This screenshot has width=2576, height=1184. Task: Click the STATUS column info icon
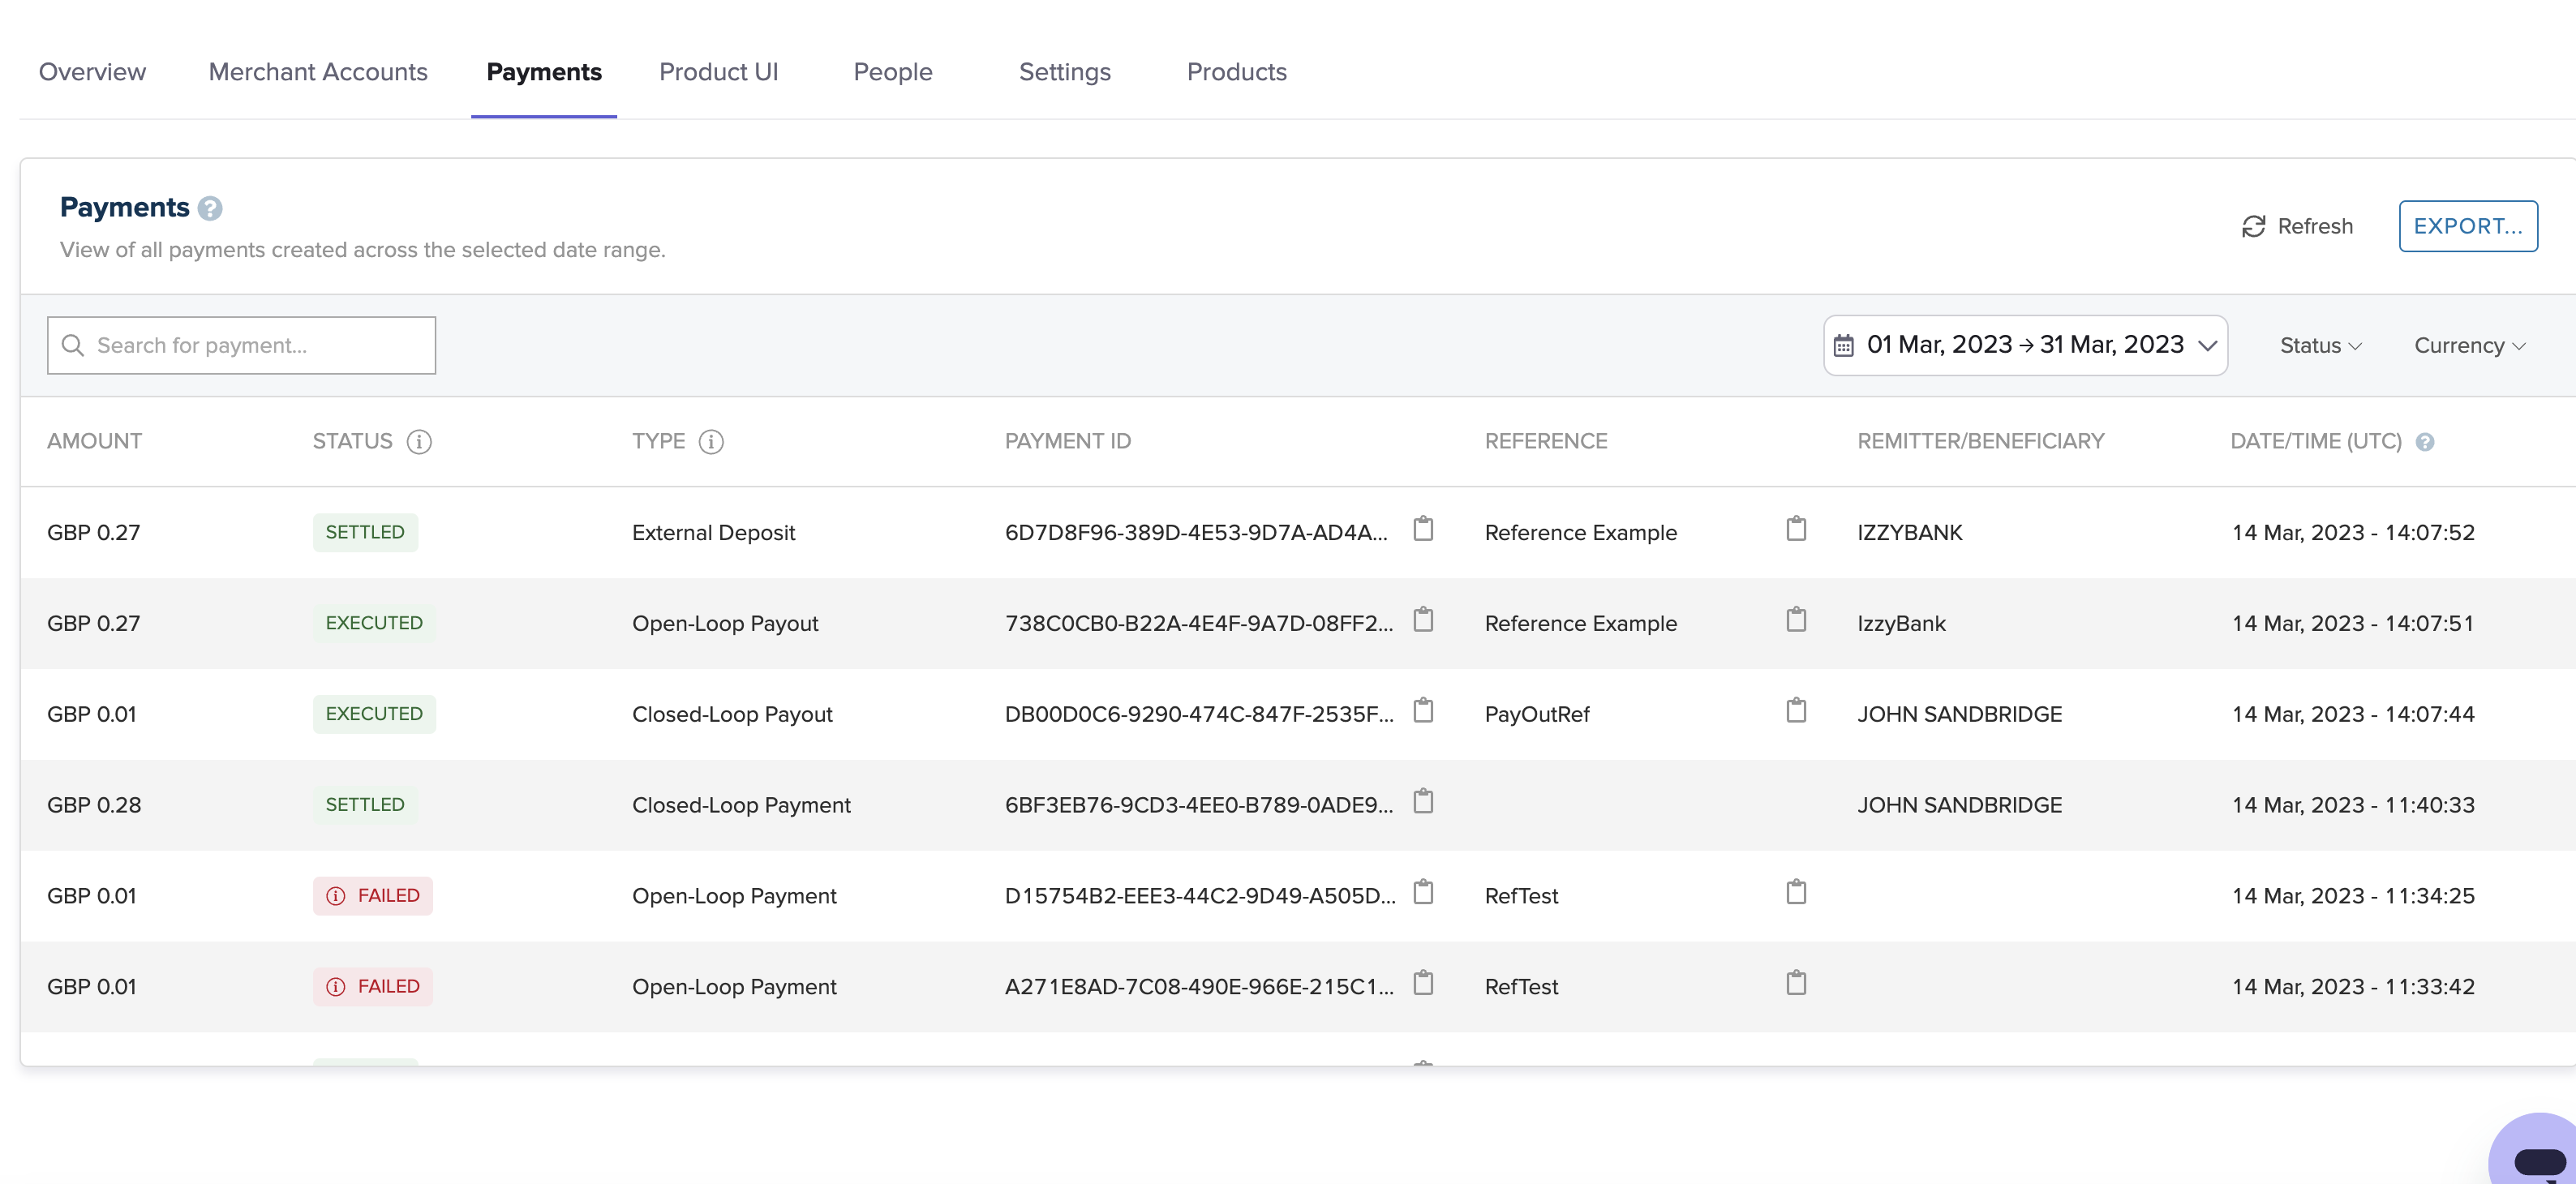[419, 441]
